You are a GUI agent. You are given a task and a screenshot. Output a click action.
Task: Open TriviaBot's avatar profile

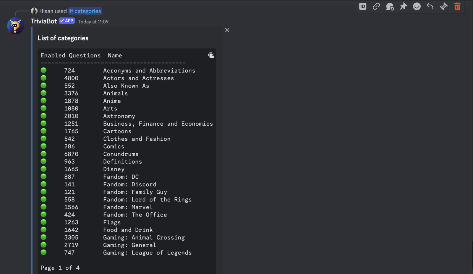[x=15, y=26]
